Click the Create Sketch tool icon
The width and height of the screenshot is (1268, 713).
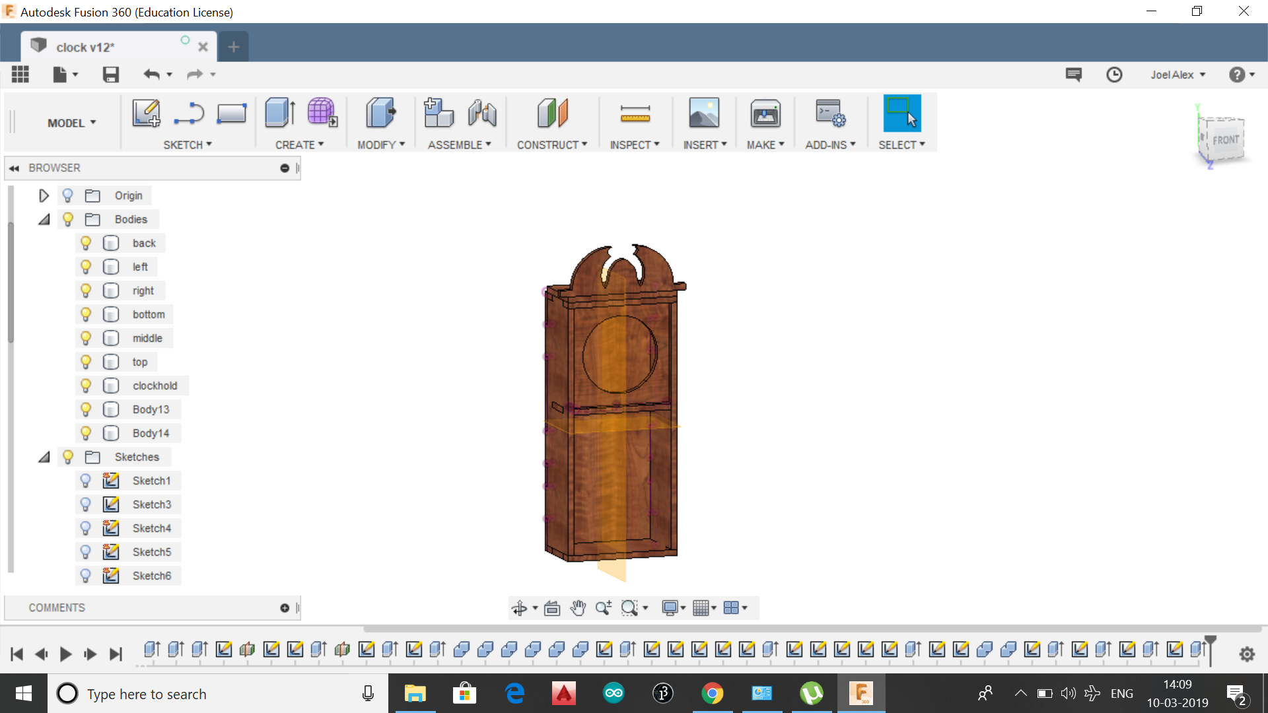click(146, 113)
